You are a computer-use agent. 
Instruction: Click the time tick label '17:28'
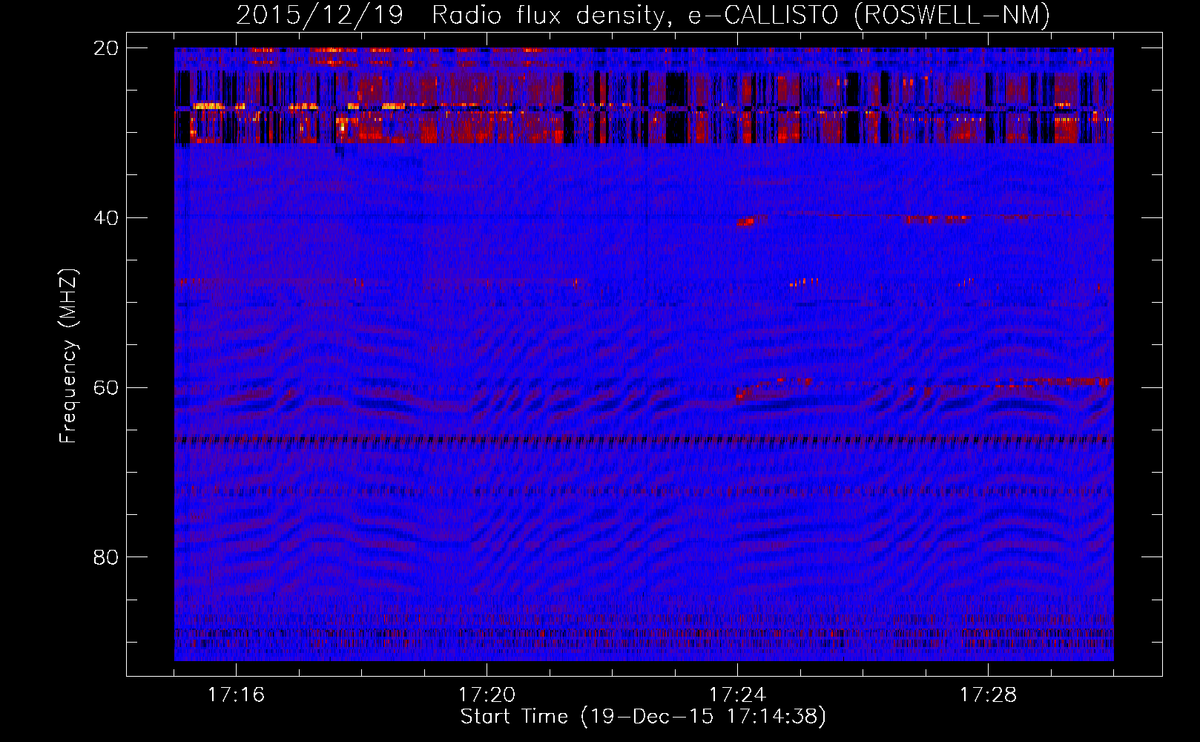[x=988, y=695]
